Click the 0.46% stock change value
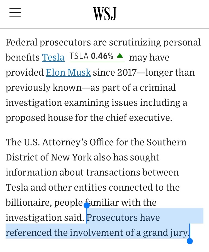The height and width of the screenshot is (252, 209). [x=102, y=56]
